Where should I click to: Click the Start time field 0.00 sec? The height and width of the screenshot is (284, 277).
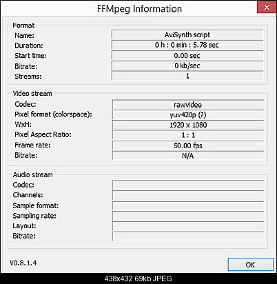tap(187, 55)
